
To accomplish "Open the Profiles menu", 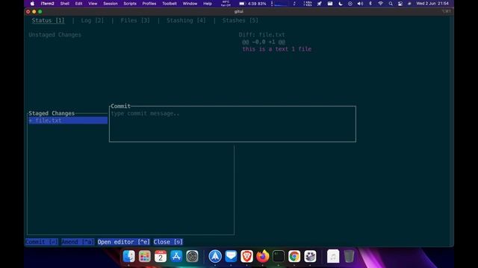I will coord(149,4).
